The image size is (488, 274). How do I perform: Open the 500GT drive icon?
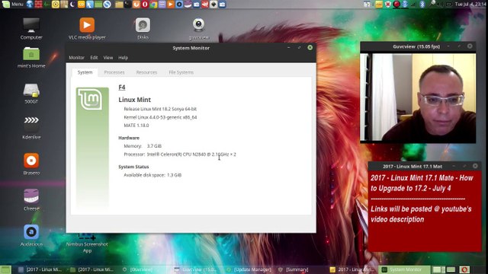pyautogui.click(x=31, y=93)
